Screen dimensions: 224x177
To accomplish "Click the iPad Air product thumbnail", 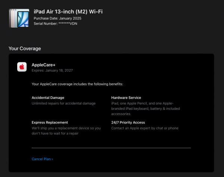I will (19, 18).
